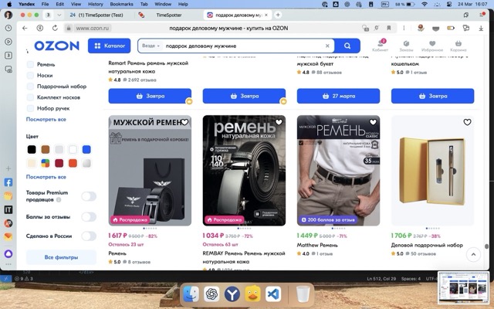494x309 pixels.
Task: Open the Корзина cart icon
Action: tap(458, 45)
